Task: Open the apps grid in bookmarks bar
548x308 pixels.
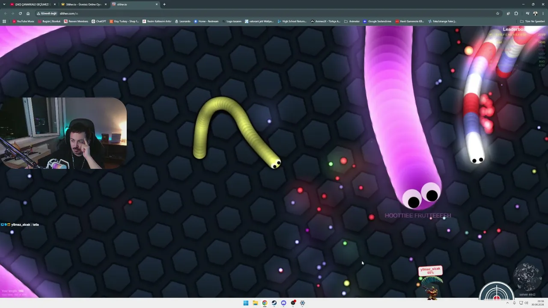Action: pyautogui.click(x=4, y=21)
